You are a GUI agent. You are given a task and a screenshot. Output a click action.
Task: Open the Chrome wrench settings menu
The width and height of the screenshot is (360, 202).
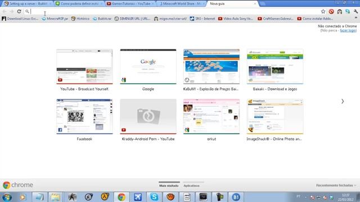355,11
